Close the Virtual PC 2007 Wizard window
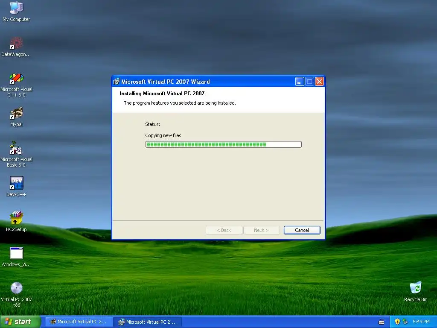This screenshot has height=328, width=437. (319, 82)
